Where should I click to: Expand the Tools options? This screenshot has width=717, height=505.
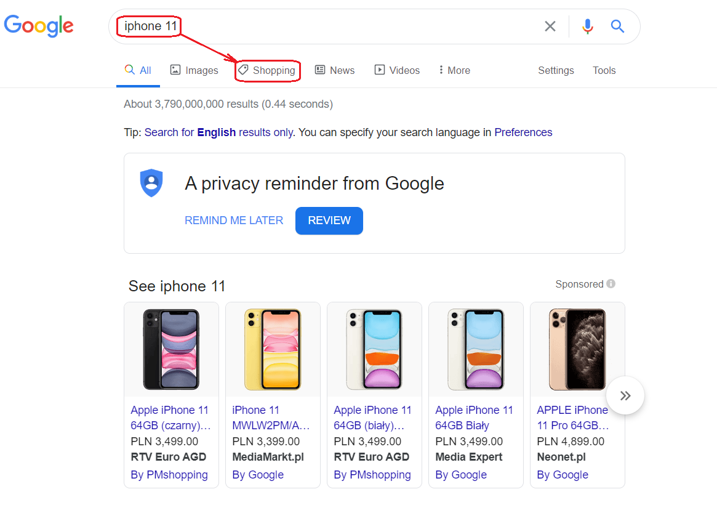(604, 70)
